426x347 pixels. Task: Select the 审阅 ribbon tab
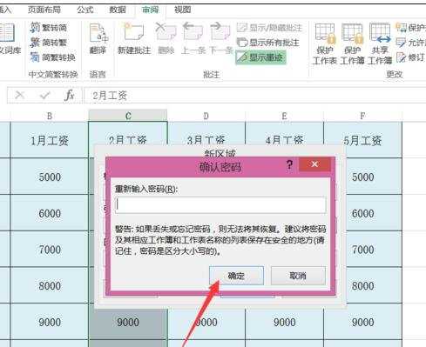[x=150, y=10]
